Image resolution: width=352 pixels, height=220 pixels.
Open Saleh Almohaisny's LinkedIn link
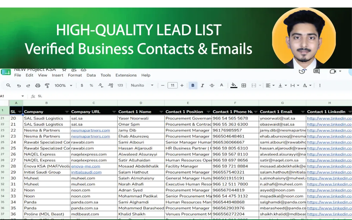[x=329, y=178]
